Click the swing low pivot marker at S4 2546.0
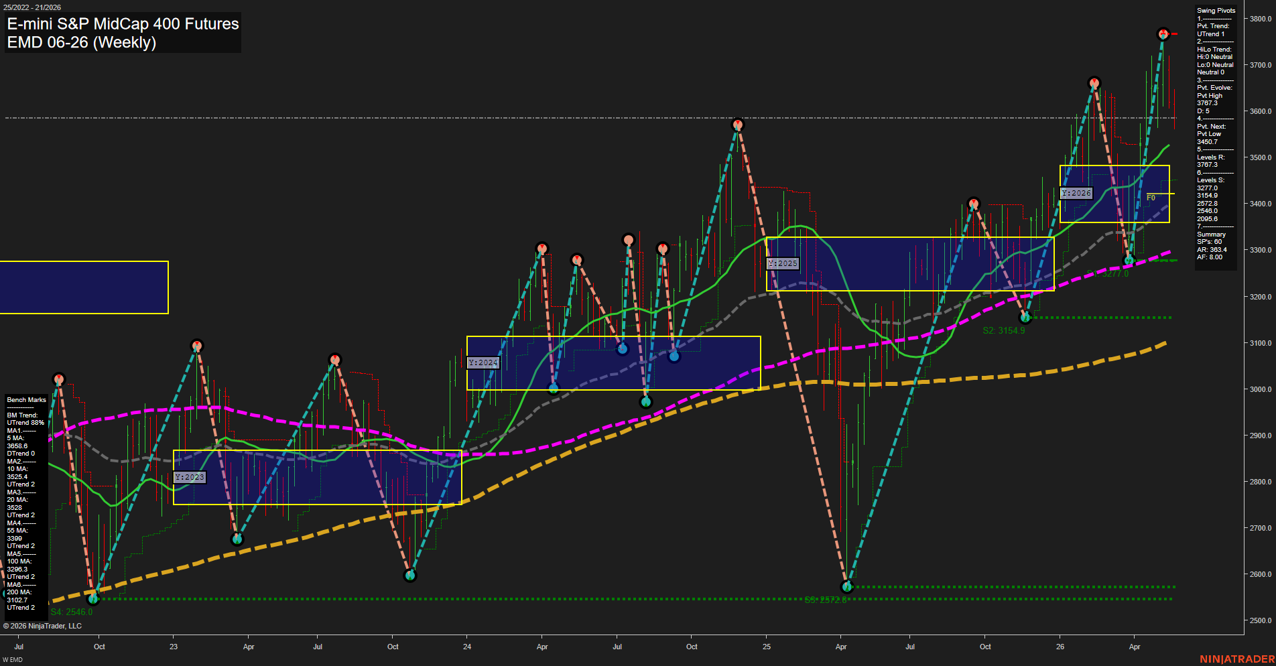The width and height of the screenshot is (1276, 666). [x=94, y=598]
